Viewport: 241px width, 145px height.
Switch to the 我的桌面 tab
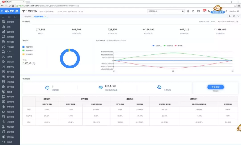coord(28,16)
